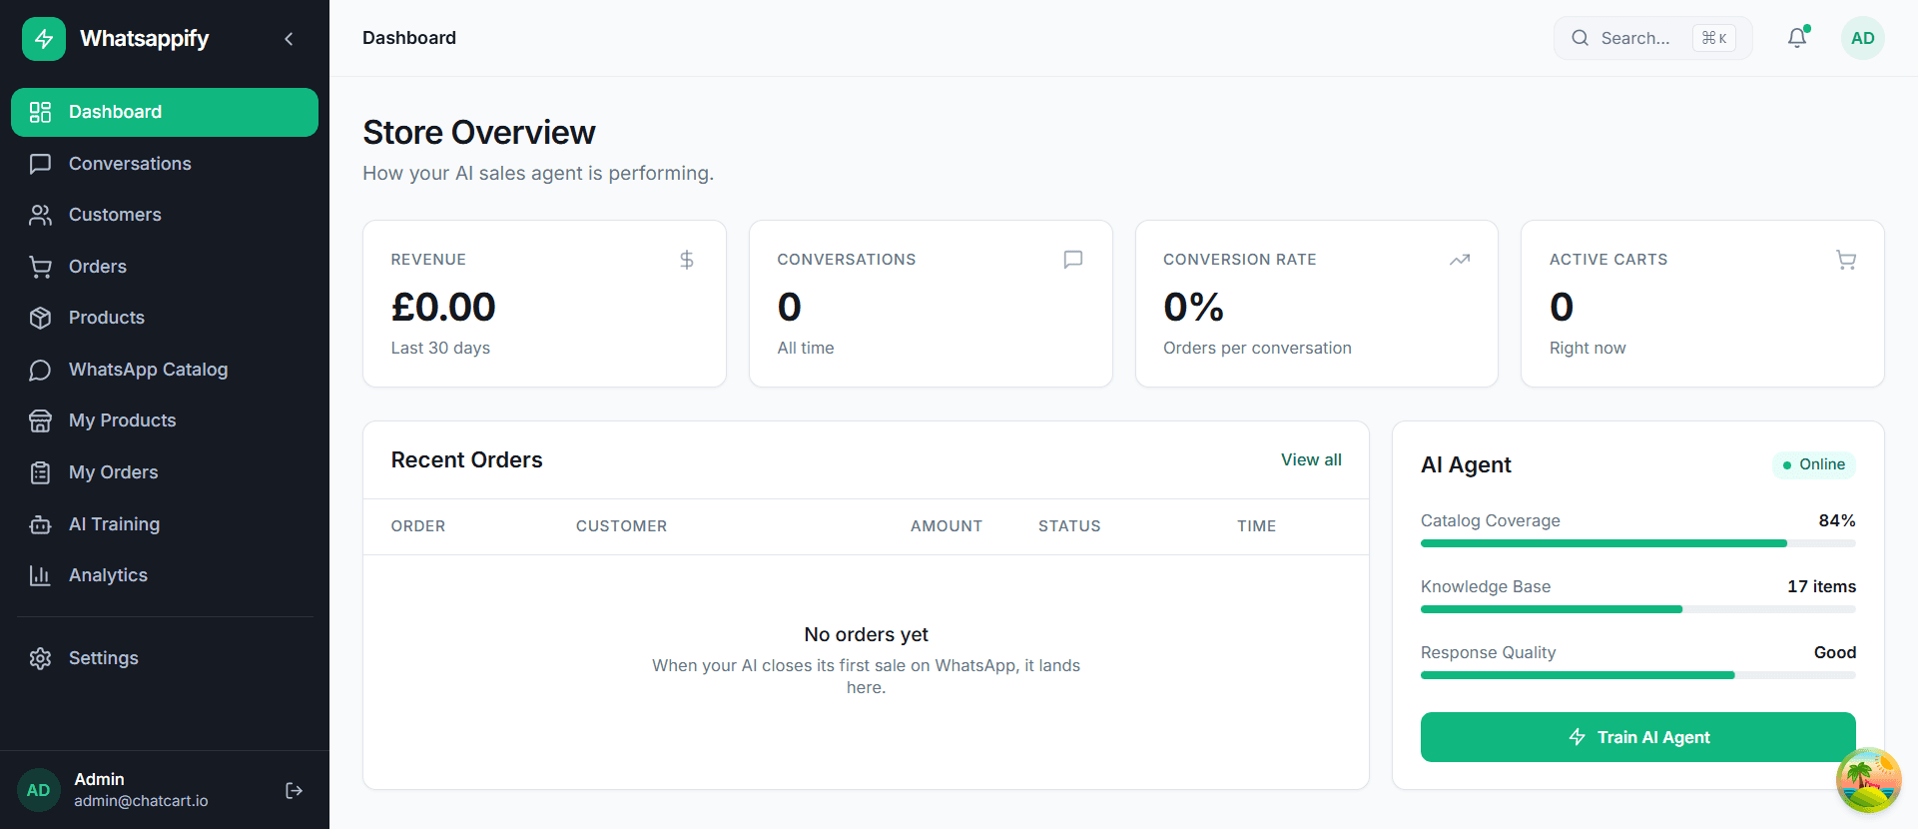Click the ORDER column header
1918x829 pixels.
pyautogui.click(x=418, y=526)
